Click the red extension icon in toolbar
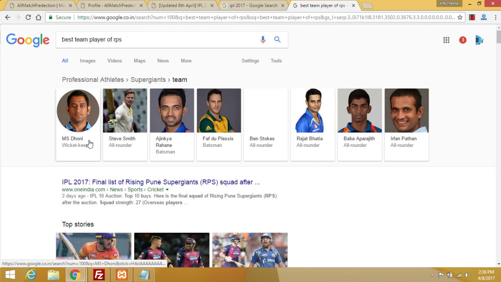 click(x=472, y=17)
